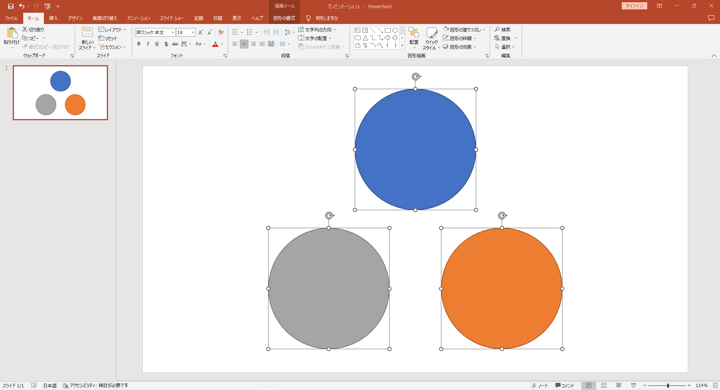Toggle Bold formatting
Image resolution: width=720 pixels, height=390 pixels.
tap(139, 44)
